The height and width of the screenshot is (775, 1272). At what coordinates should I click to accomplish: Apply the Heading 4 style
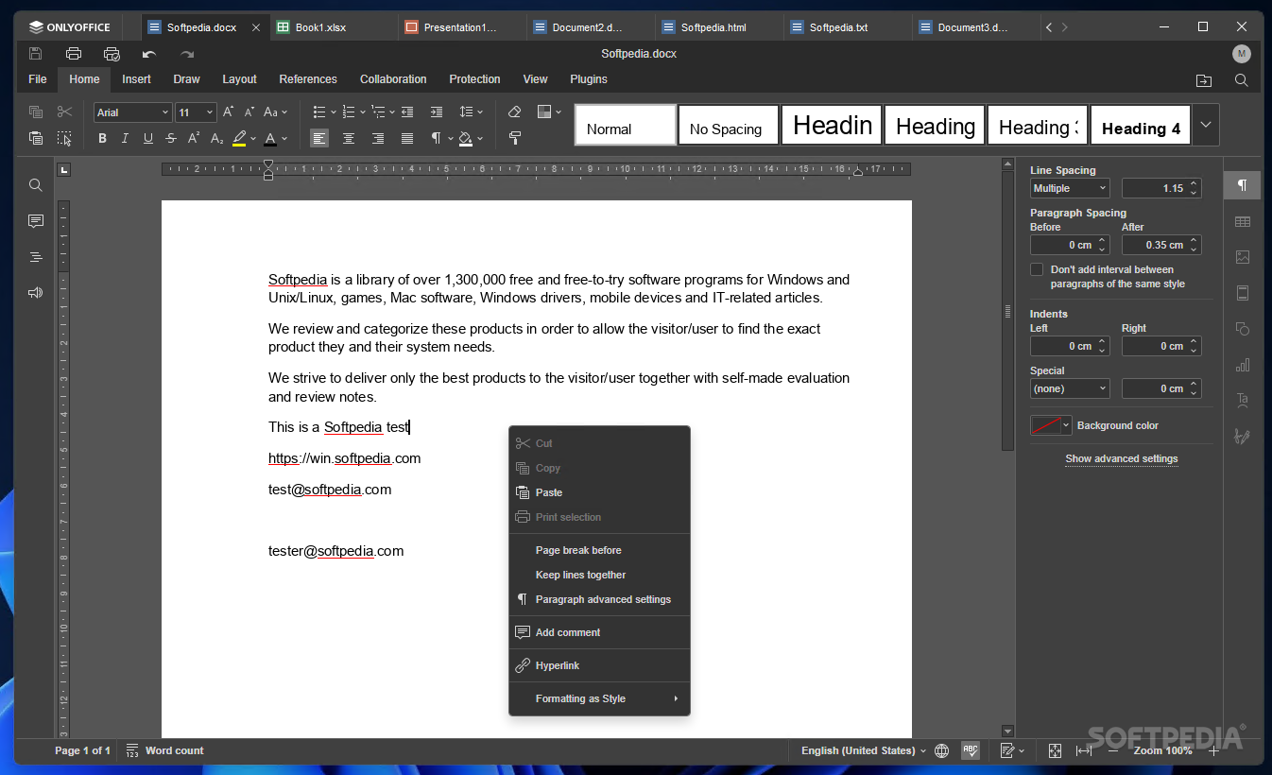(1141, 125)
